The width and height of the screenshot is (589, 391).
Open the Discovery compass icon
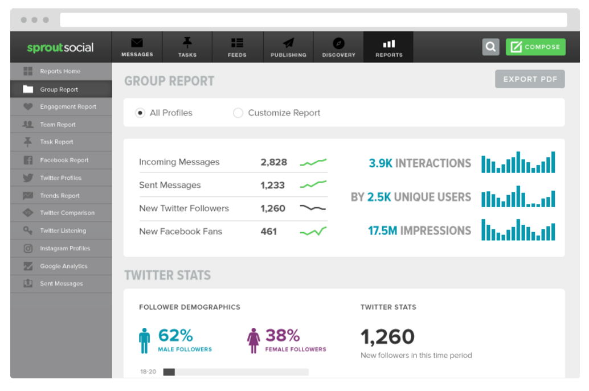(338, 43)
